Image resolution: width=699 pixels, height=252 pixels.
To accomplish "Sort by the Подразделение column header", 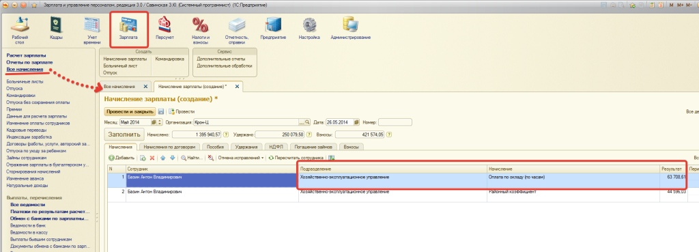I will (393, 169).
